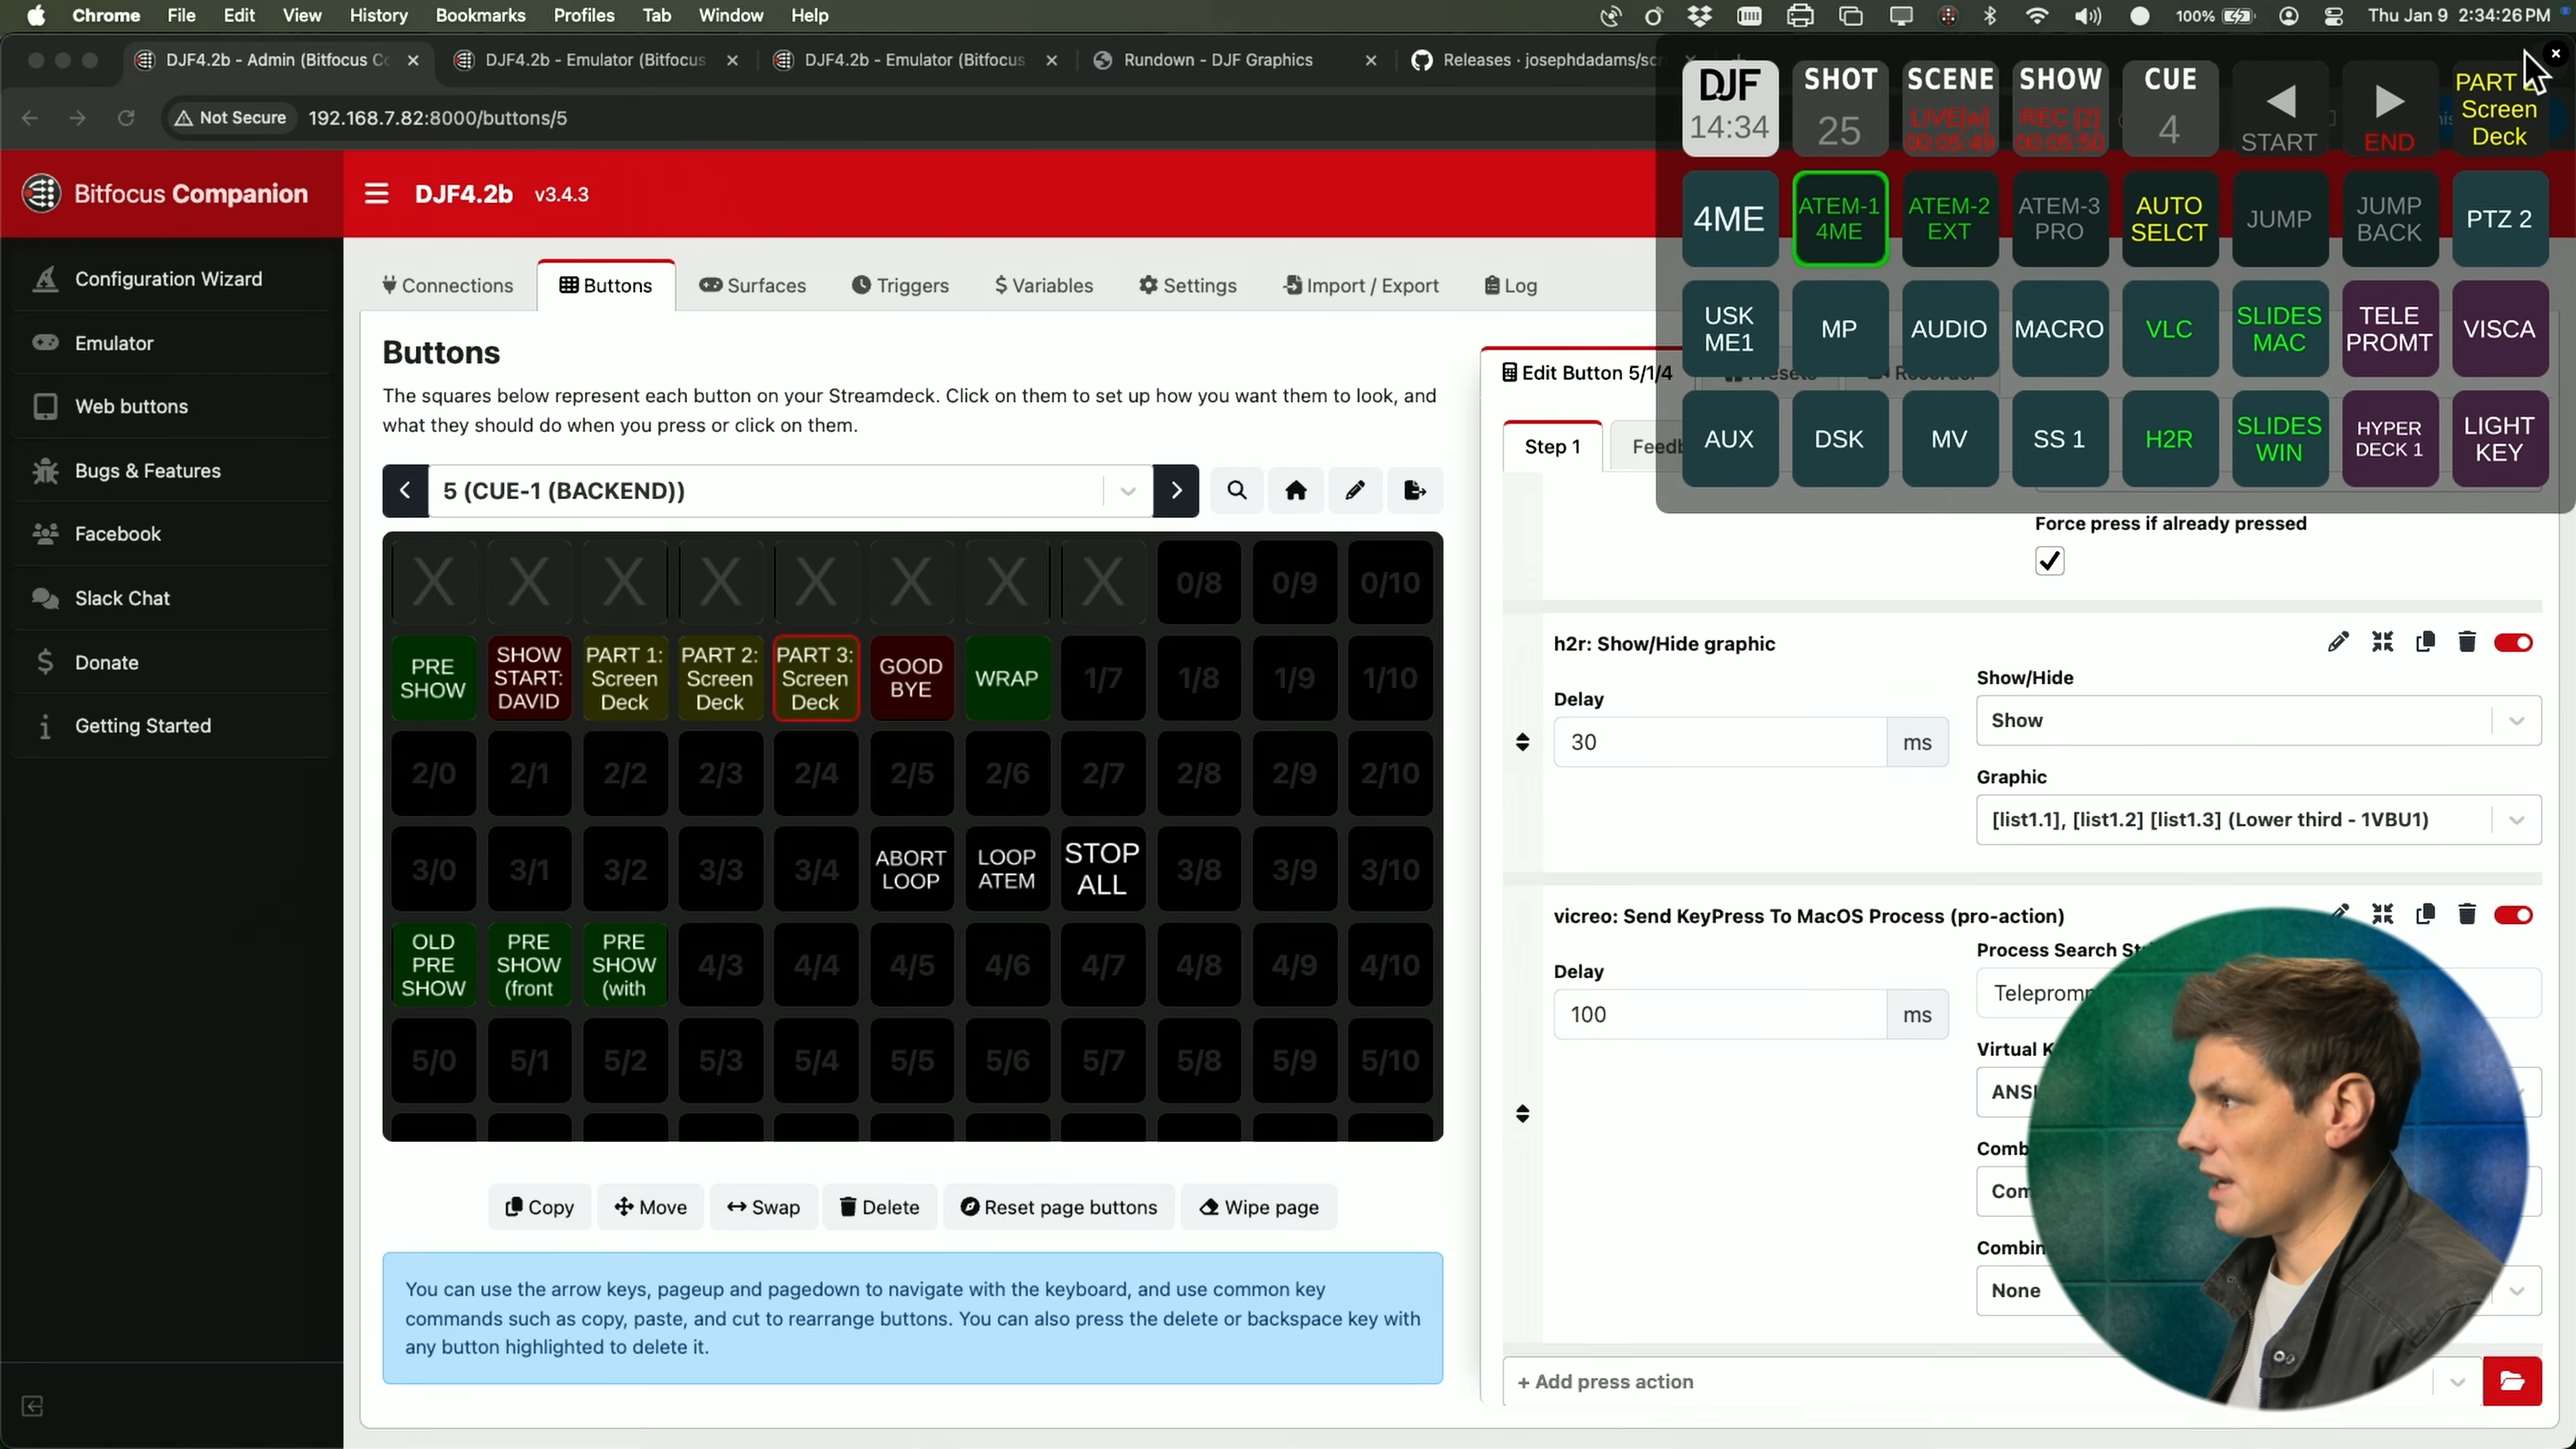
Task: Select the PRE SHOW button in grid
Action: tap(433, 678)
